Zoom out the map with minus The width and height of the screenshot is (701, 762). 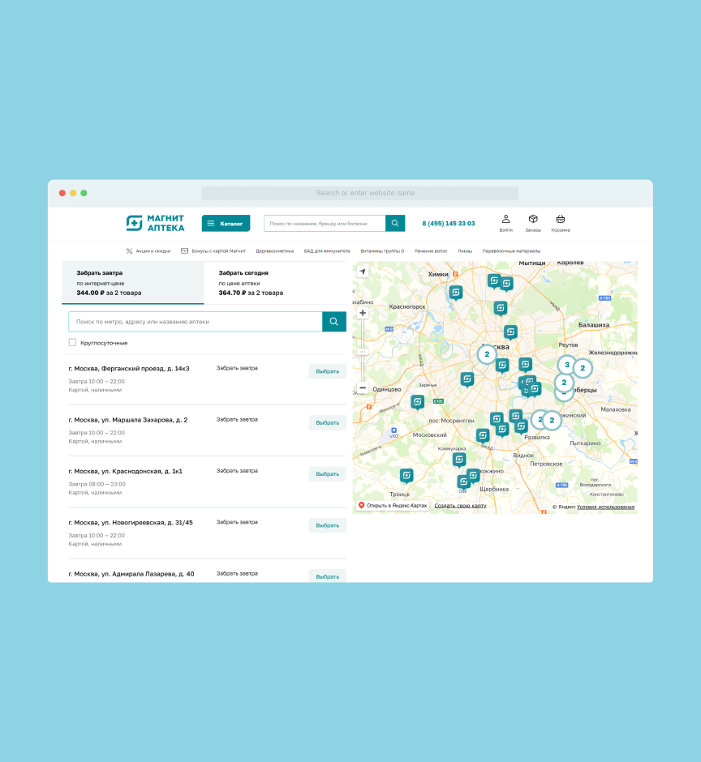(x=363, y=387)
